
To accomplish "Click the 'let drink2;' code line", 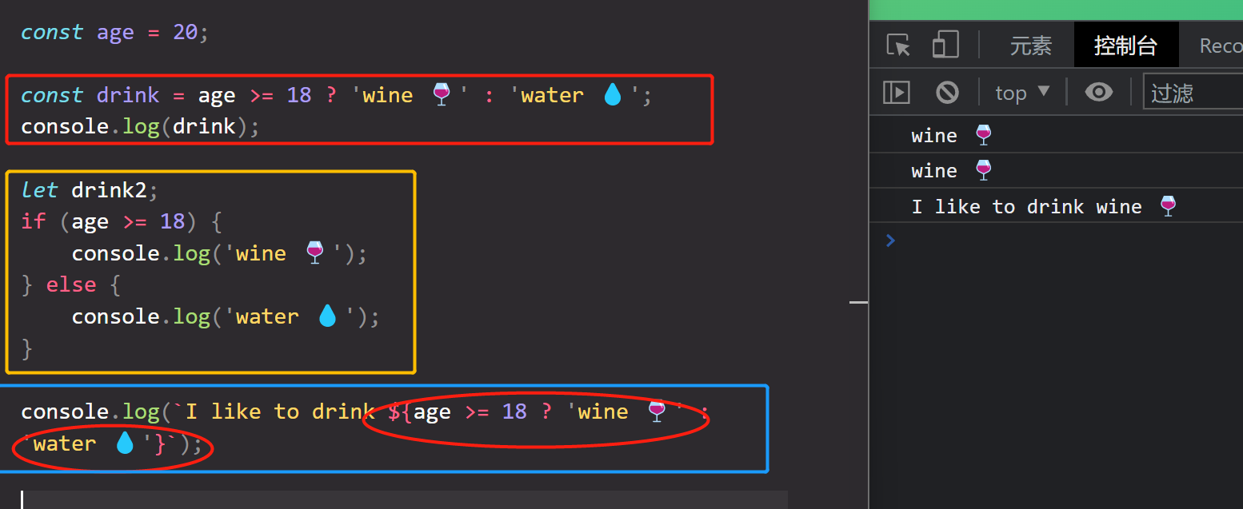I will tap(90, 190).
